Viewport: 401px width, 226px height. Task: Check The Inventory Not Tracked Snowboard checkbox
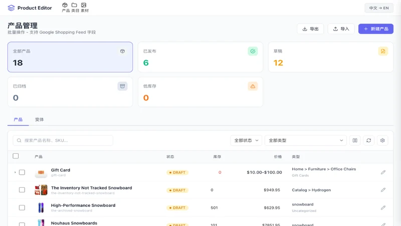[x=22, y=190]
